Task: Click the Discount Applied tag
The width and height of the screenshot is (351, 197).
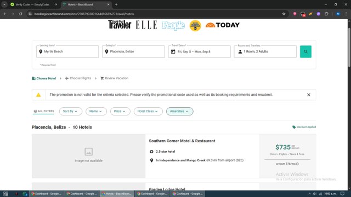Action: (x=304, y=127)
